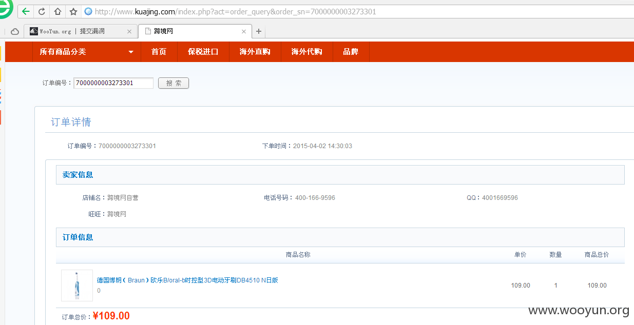Click the 单价 column header
Image resolution: width=634 pixels, height=325 pixels.
pos(521,255)
